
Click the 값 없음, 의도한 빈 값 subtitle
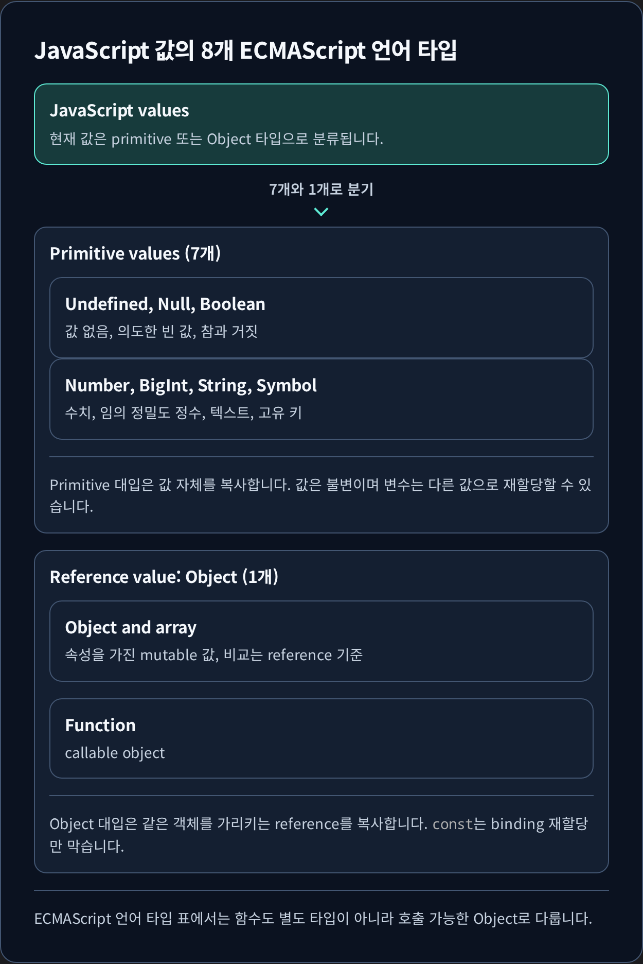tap(162, 331)
